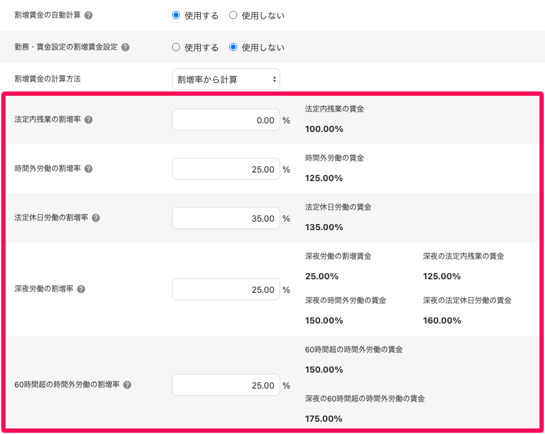Select 使用する for 勤務・賃金設定の割増賃金設定

pyautogui.click(x=176, y=47)
